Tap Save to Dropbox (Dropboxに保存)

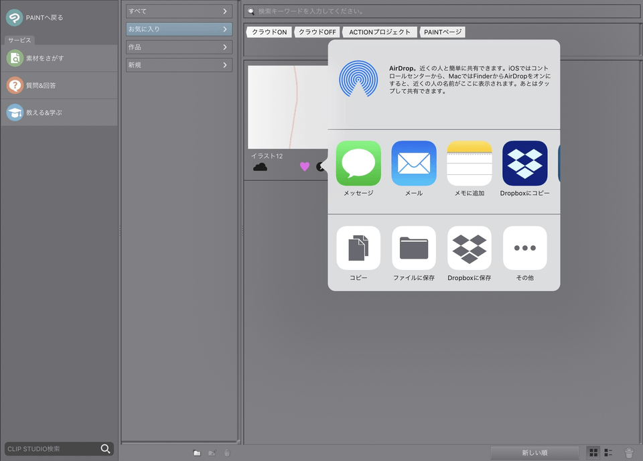(x=469, y=248)
